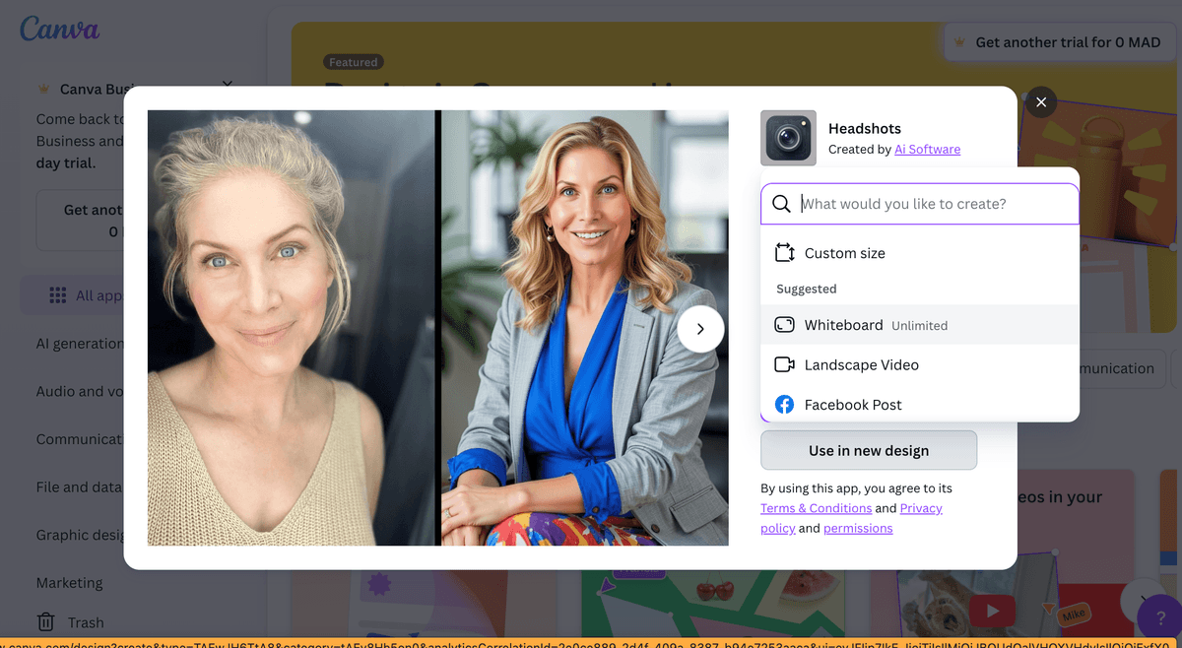Click the Use in new design button
1182x648 pixels.
click(868, 450)
